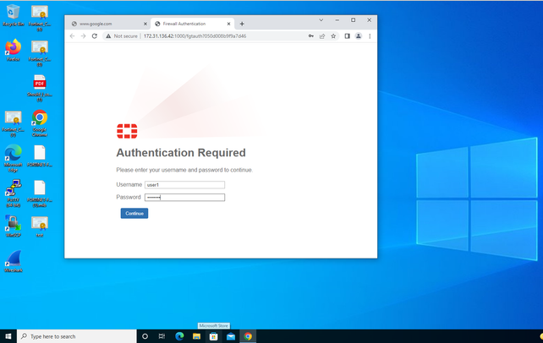Open Chrome three-dot menu
The height and width of the screenshot is (343, 543).
[370, 36]
